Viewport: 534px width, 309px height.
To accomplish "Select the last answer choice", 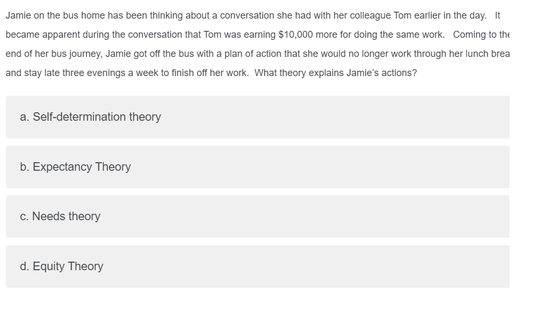I will [x=258, y=266].
